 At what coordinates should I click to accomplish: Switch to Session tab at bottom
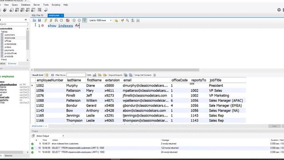coord(8,156)
